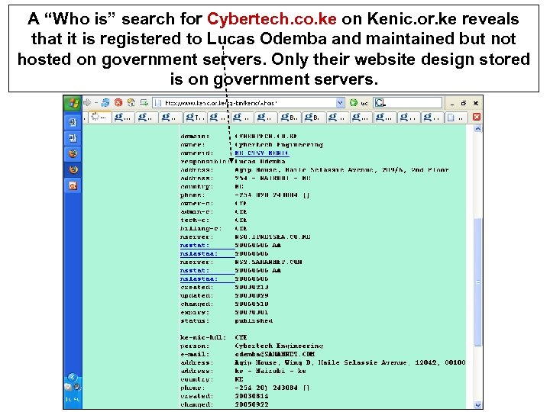Screen dimensions: 550x412
Task: Close the current tab with red X button
Action: [477, 117]
